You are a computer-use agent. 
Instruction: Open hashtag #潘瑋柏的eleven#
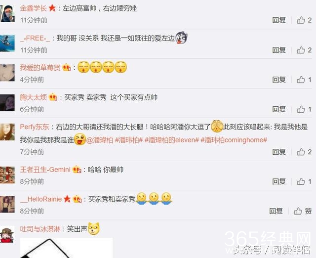coord(172,140)
